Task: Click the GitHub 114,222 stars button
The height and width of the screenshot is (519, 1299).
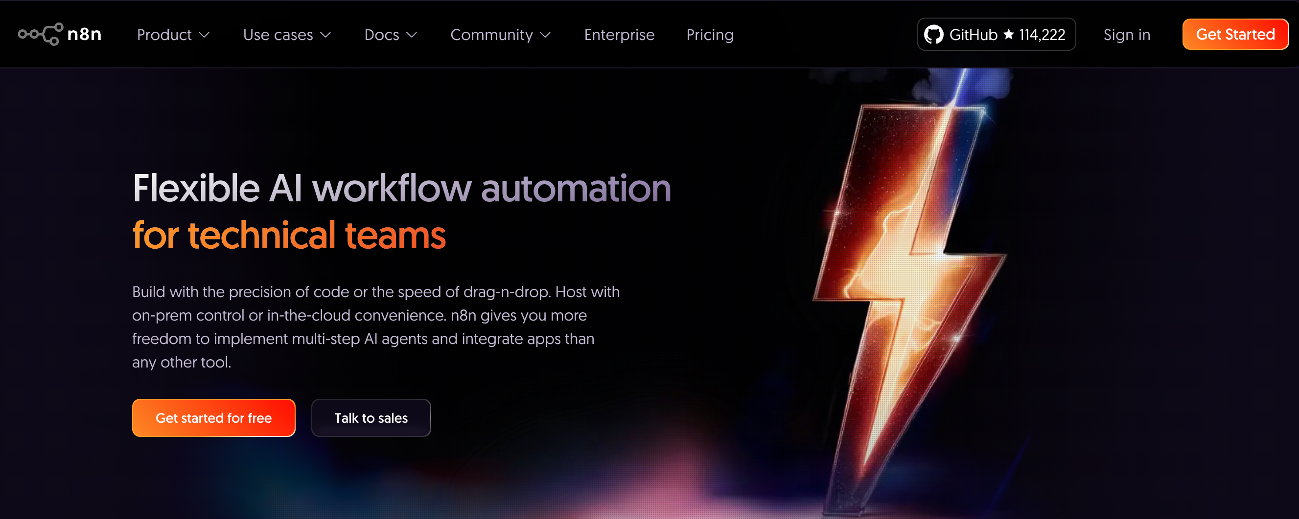Action: click(x=997, y=34)
